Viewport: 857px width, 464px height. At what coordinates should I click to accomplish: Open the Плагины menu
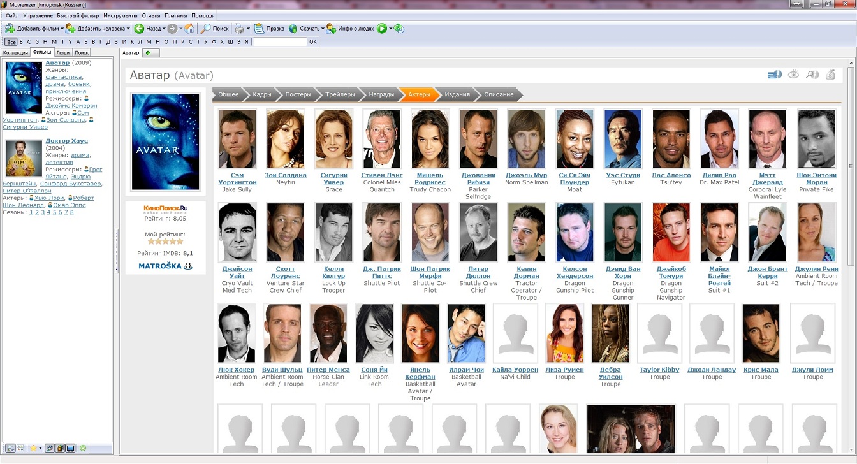tap(175, 15)
